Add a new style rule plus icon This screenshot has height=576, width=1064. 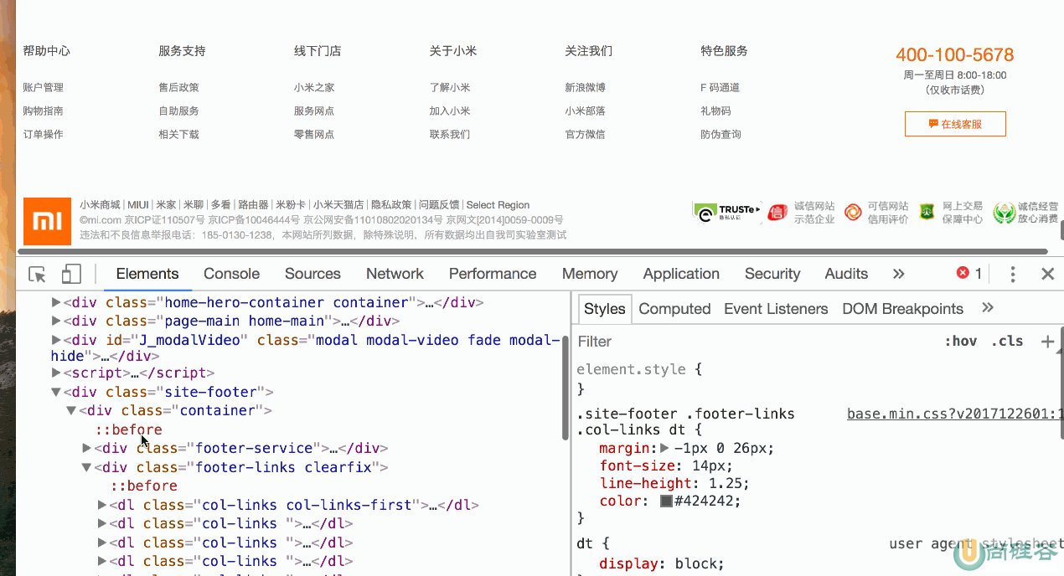coord(1047,341)
